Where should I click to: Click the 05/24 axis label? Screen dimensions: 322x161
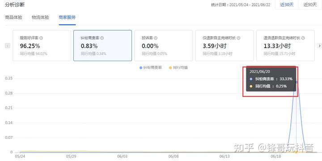[20, 156]
